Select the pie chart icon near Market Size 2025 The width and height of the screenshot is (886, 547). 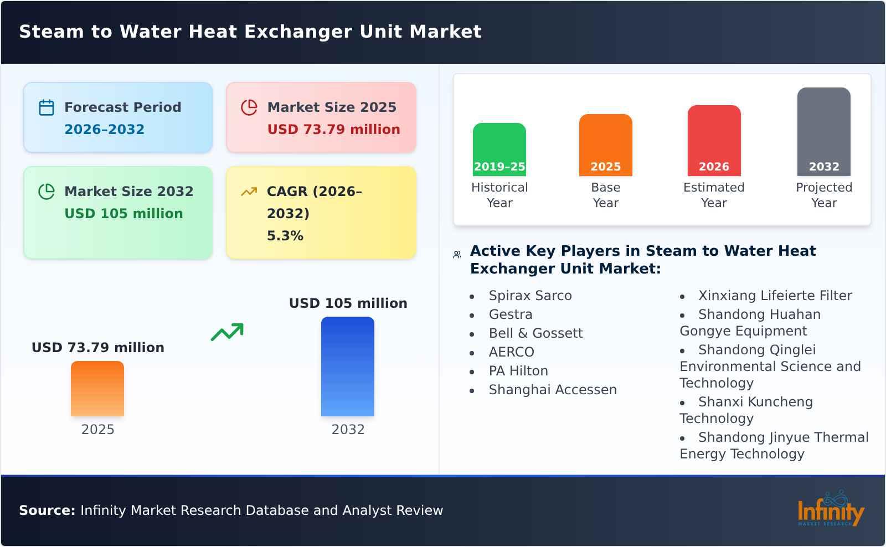pos(249,107)
